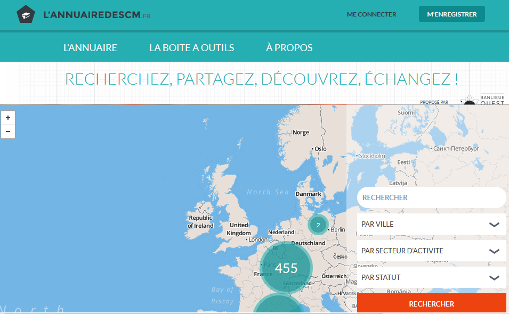Click the London label on map
Viewport: 509px width, 314px height.
coord(258,239)
